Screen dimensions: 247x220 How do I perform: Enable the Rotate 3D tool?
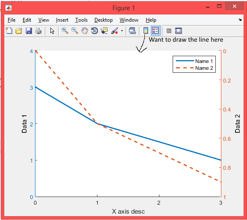94,31
